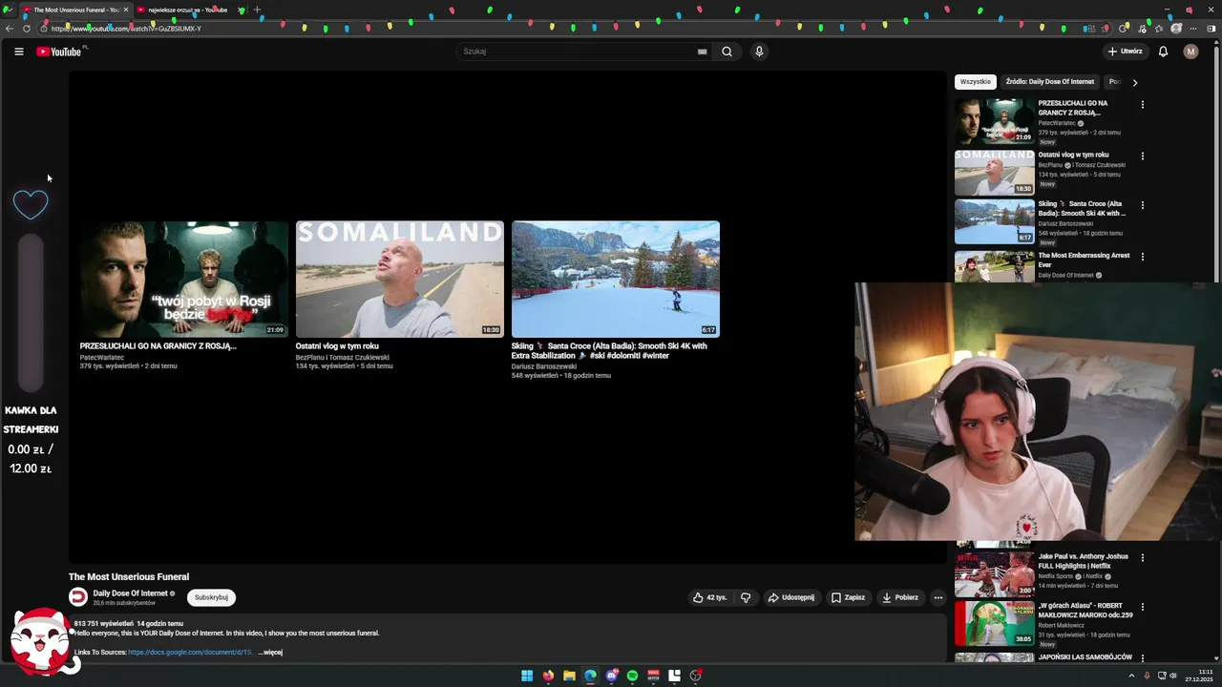Dislike the video with thumbs down

click(746, 597)
